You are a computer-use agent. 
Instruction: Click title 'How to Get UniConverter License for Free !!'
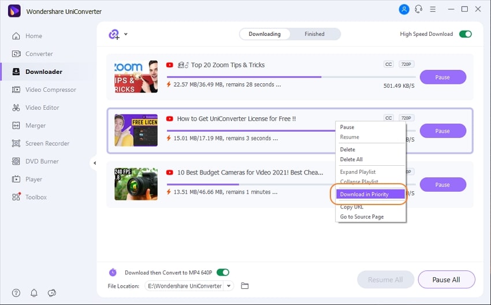[x=236, y=118]
